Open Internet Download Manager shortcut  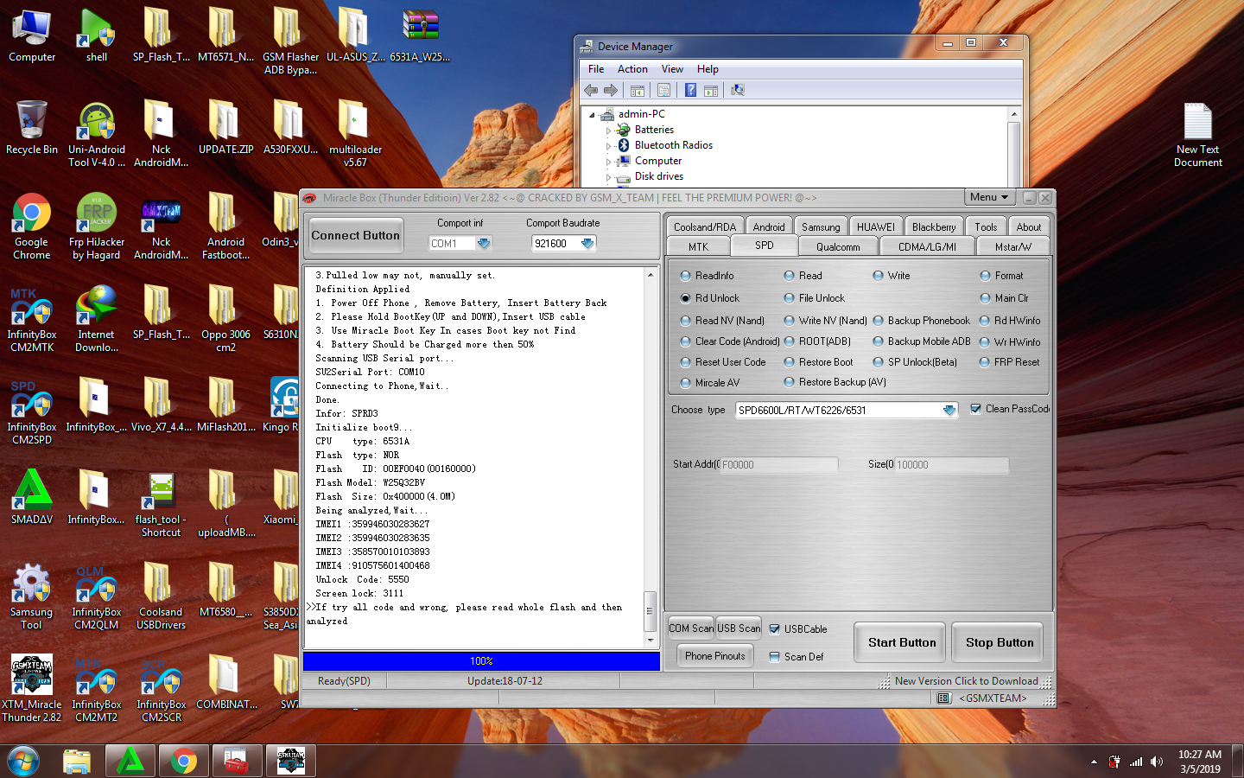click(x=97, y=319)
